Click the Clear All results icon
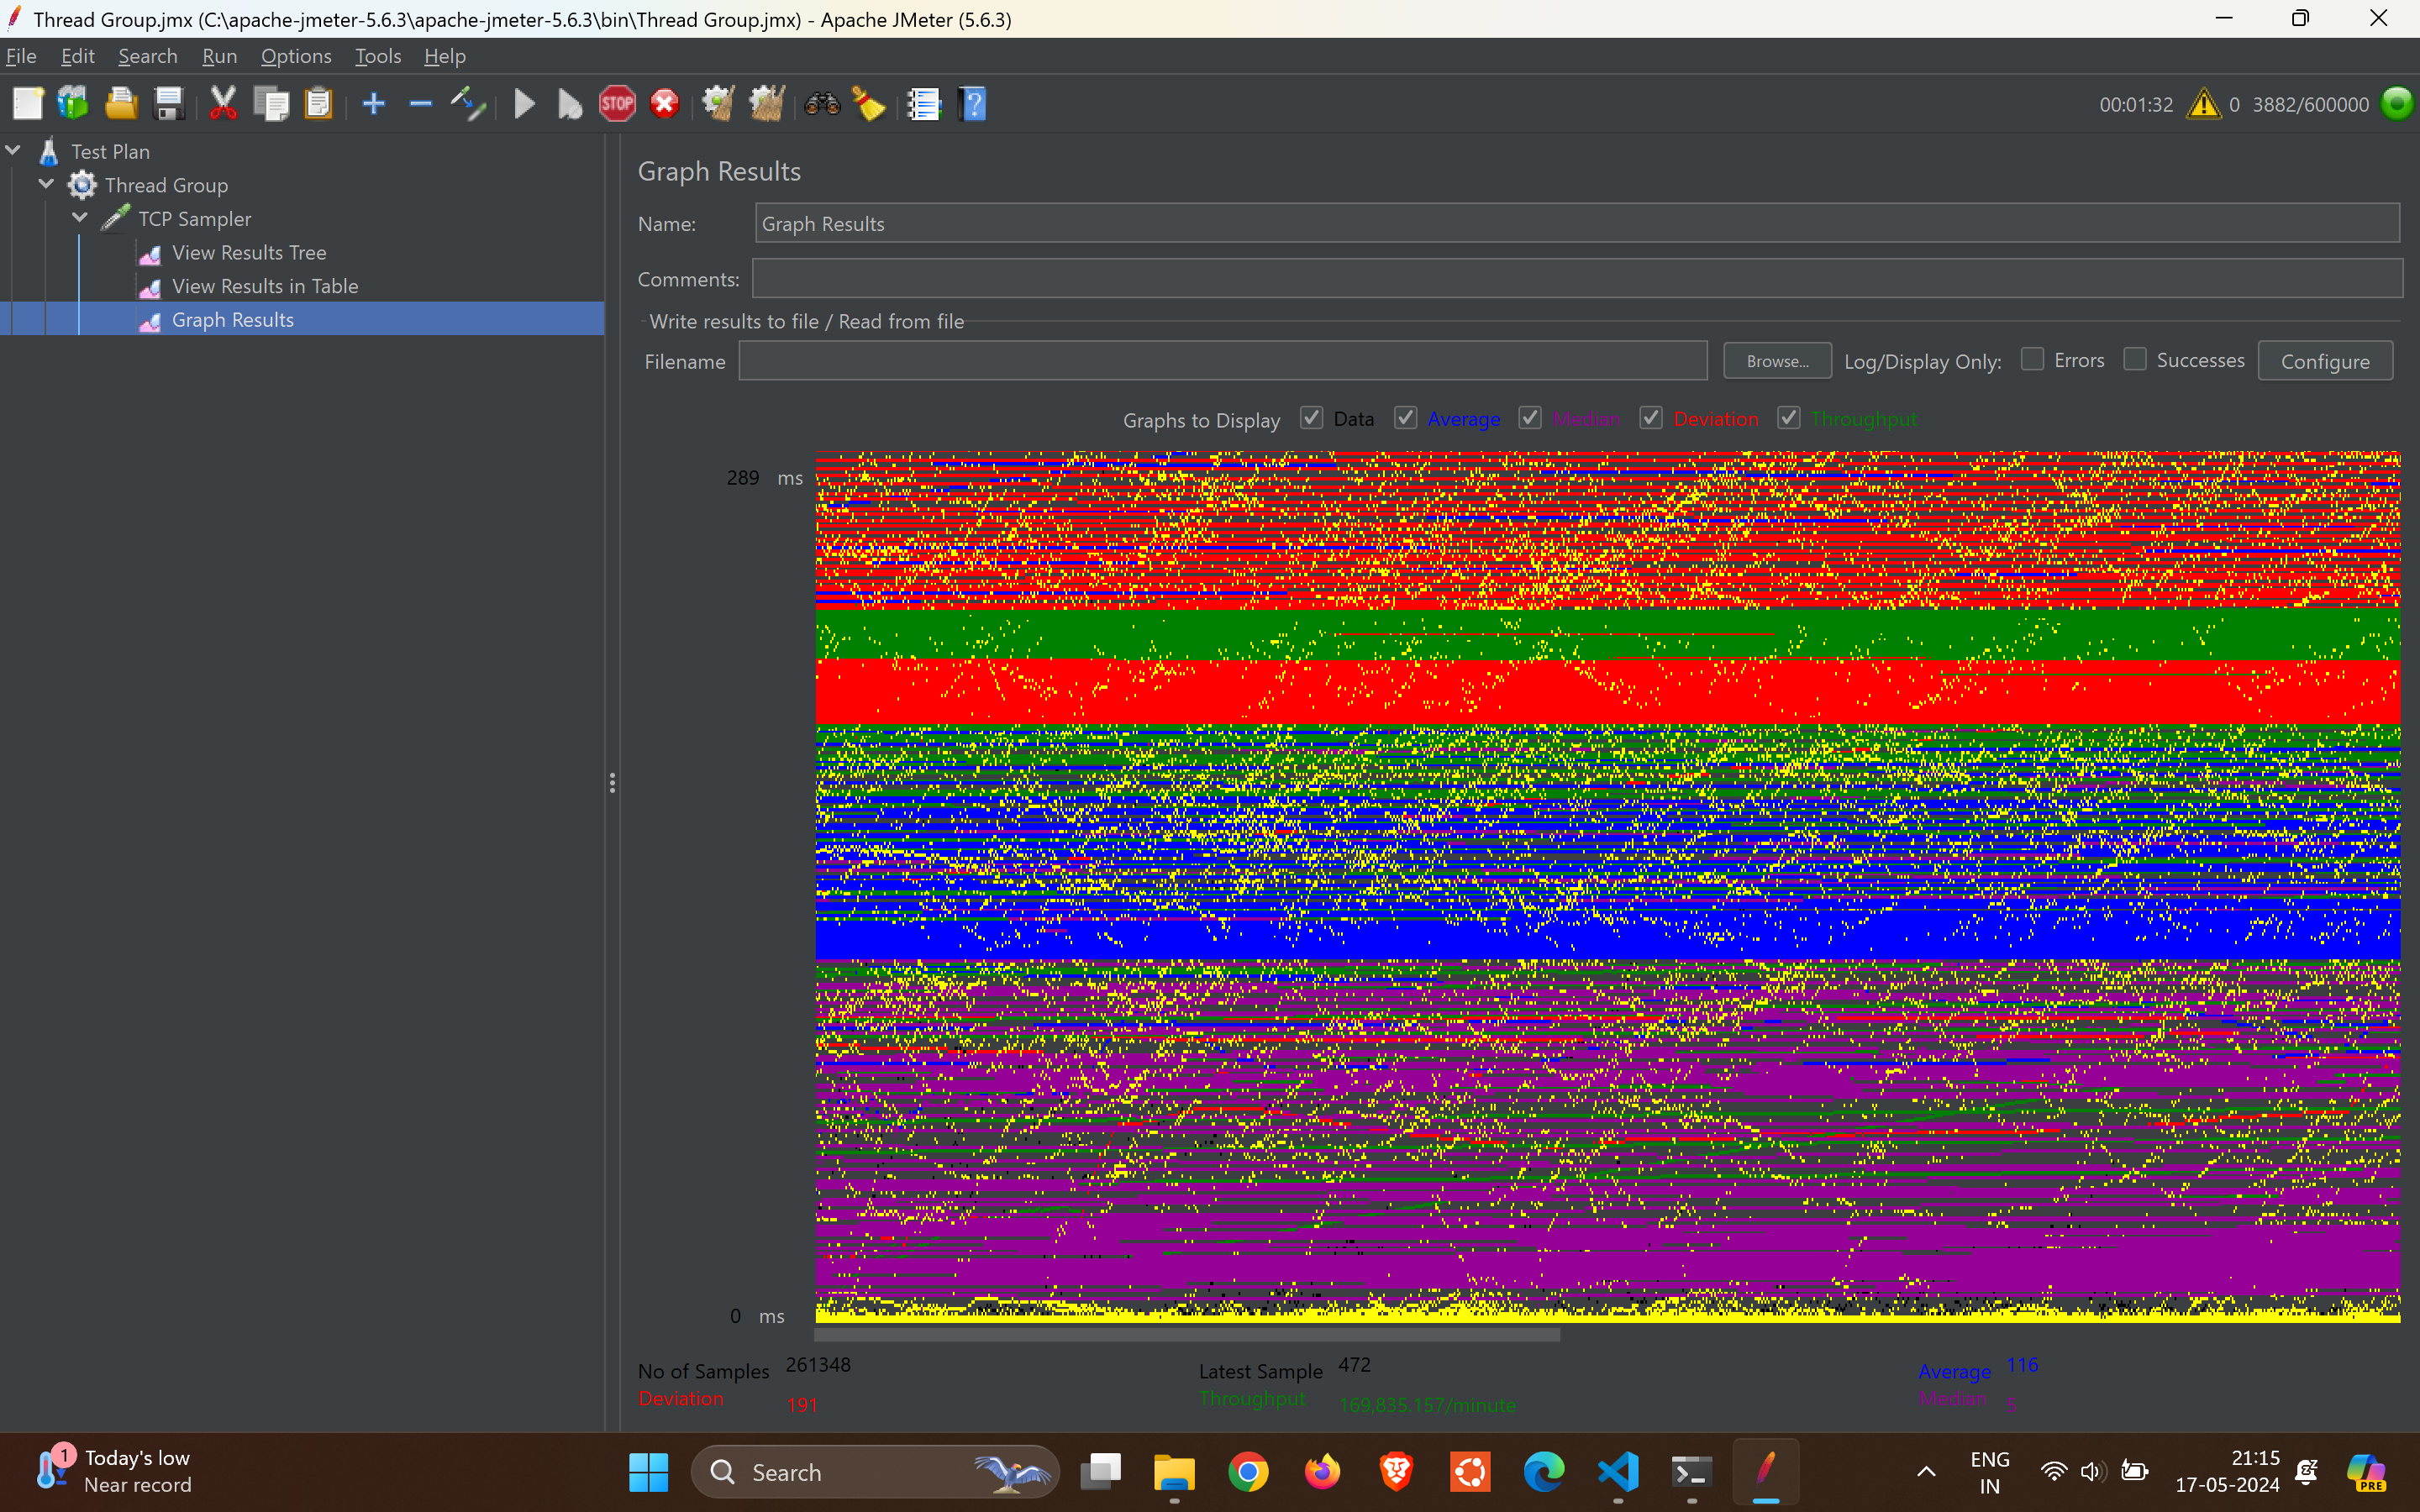The height and width of the screenshot is (1512, 2420). click(x=767, y=104)
